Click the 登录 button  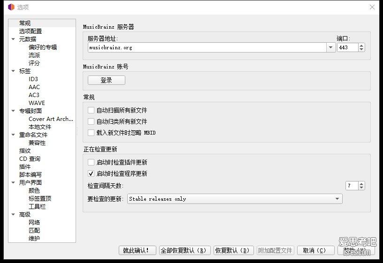(107, 80)
